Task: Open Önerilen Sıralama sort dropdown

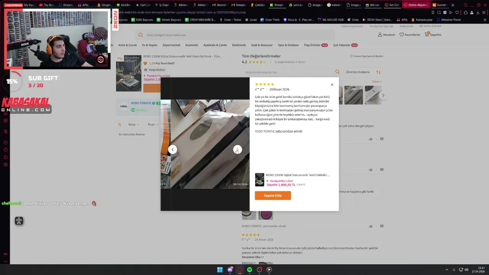Action: point(358,72)
